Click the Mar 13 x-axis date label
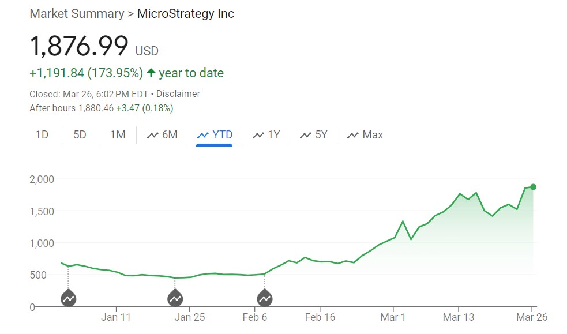This screenshot has width=567, height=334. pyautogui.click(x=458, y=317)
